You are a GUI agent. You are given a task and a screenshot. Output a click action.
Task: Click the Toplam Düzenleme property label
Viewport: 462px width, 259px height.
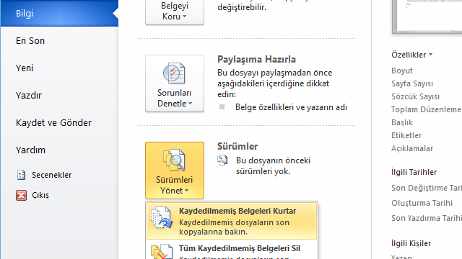(427, 109)
